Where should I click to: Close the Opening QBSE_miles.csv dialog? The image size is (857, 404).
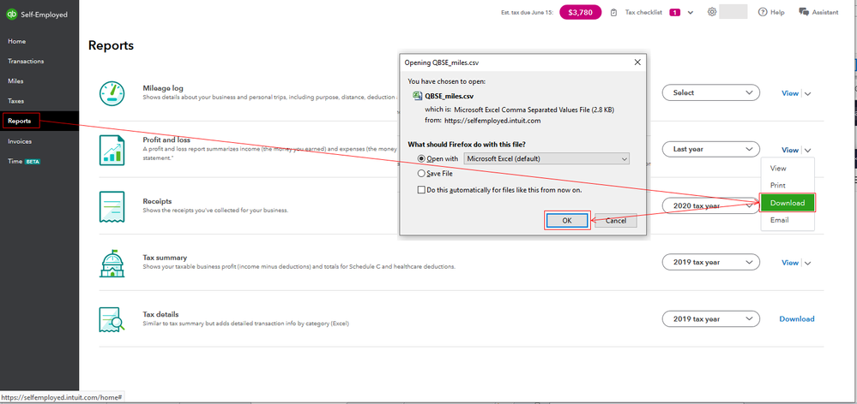point(637,62)
